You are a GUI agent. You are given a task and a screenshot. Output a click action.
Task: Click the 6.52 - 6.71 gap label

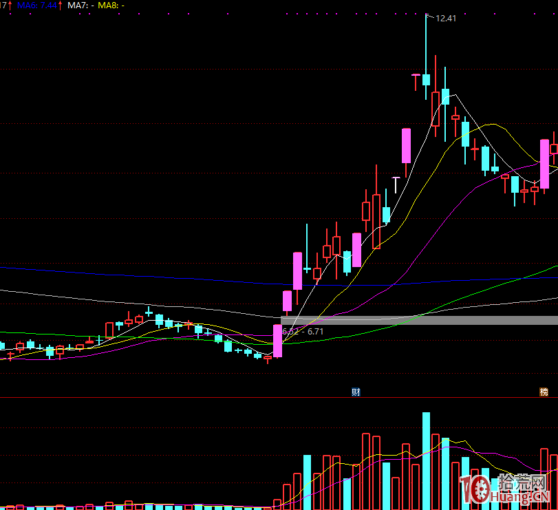click(303, 332)
